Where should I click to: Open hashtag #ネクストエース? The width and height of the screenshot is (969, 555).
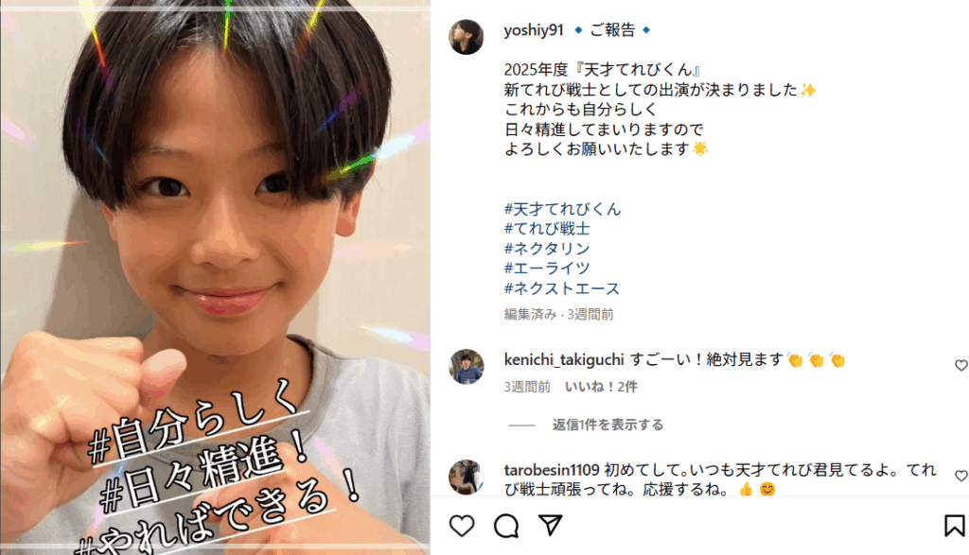[562, 288]
